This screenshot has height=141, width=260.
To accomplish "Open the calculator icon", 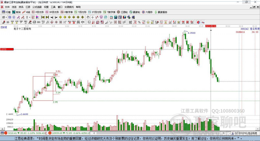I will pyautogui.click(x=116, y=17).
